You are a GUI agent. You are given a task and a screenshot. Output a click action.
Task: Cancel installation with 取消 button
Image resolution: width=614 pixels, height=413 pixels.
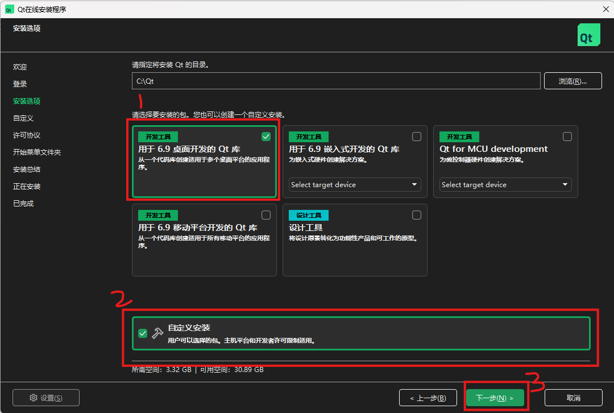[x=573, y=398]
